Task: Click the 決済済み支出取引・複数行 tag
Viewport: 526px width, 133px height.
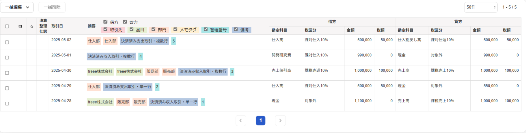Action: [144, 41]
